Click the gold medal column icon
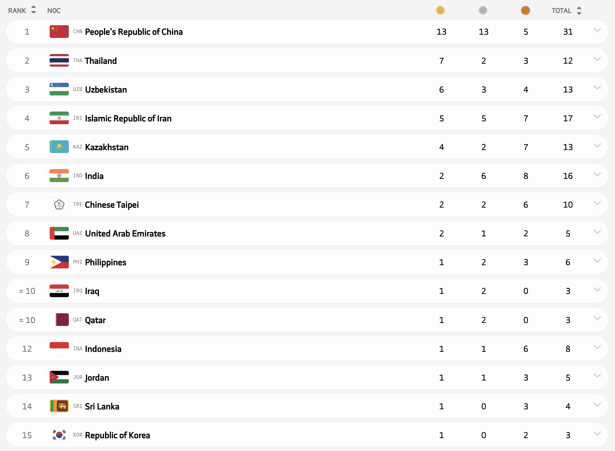The width and height of the screenshot is (615, 451). pyautogui.click(x=440, y=11)
